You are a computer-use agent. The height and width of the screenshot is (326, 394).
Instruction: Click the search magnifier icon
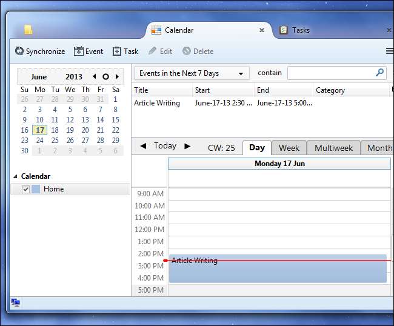pyautogui.click(x=380, y=73)
